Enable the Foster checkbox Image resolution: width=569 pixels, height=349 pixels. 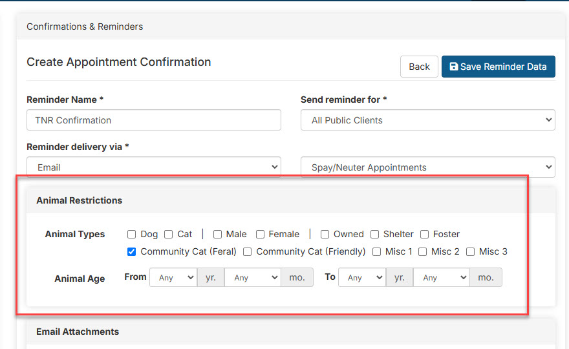pyautogui.click(x=424, y=235)
